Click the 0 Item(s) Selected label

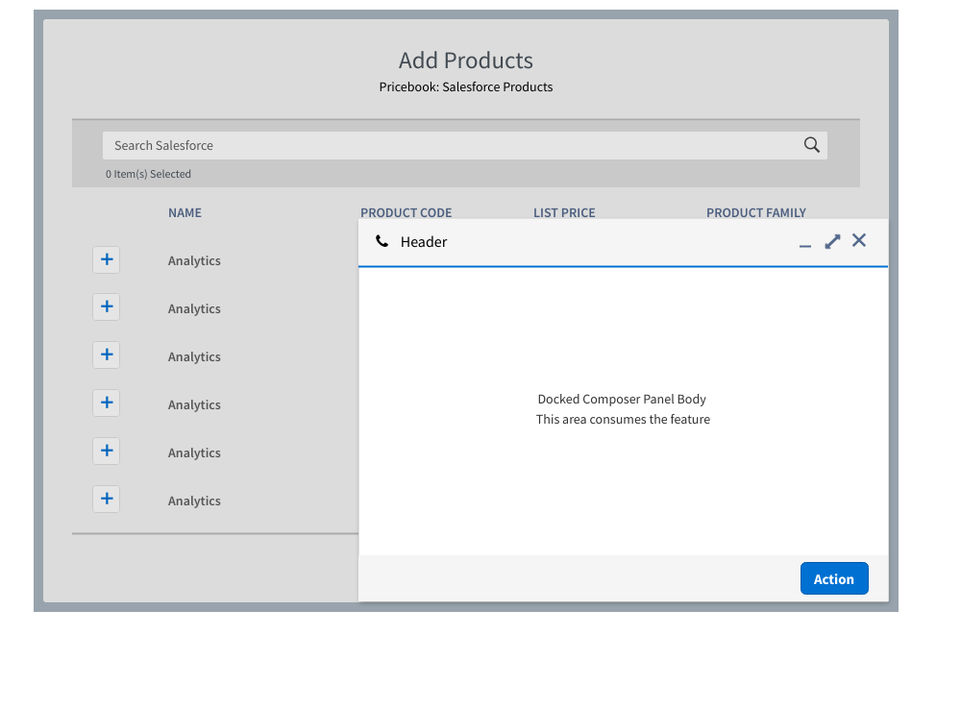pyautogui.click(x=148, y=173)
